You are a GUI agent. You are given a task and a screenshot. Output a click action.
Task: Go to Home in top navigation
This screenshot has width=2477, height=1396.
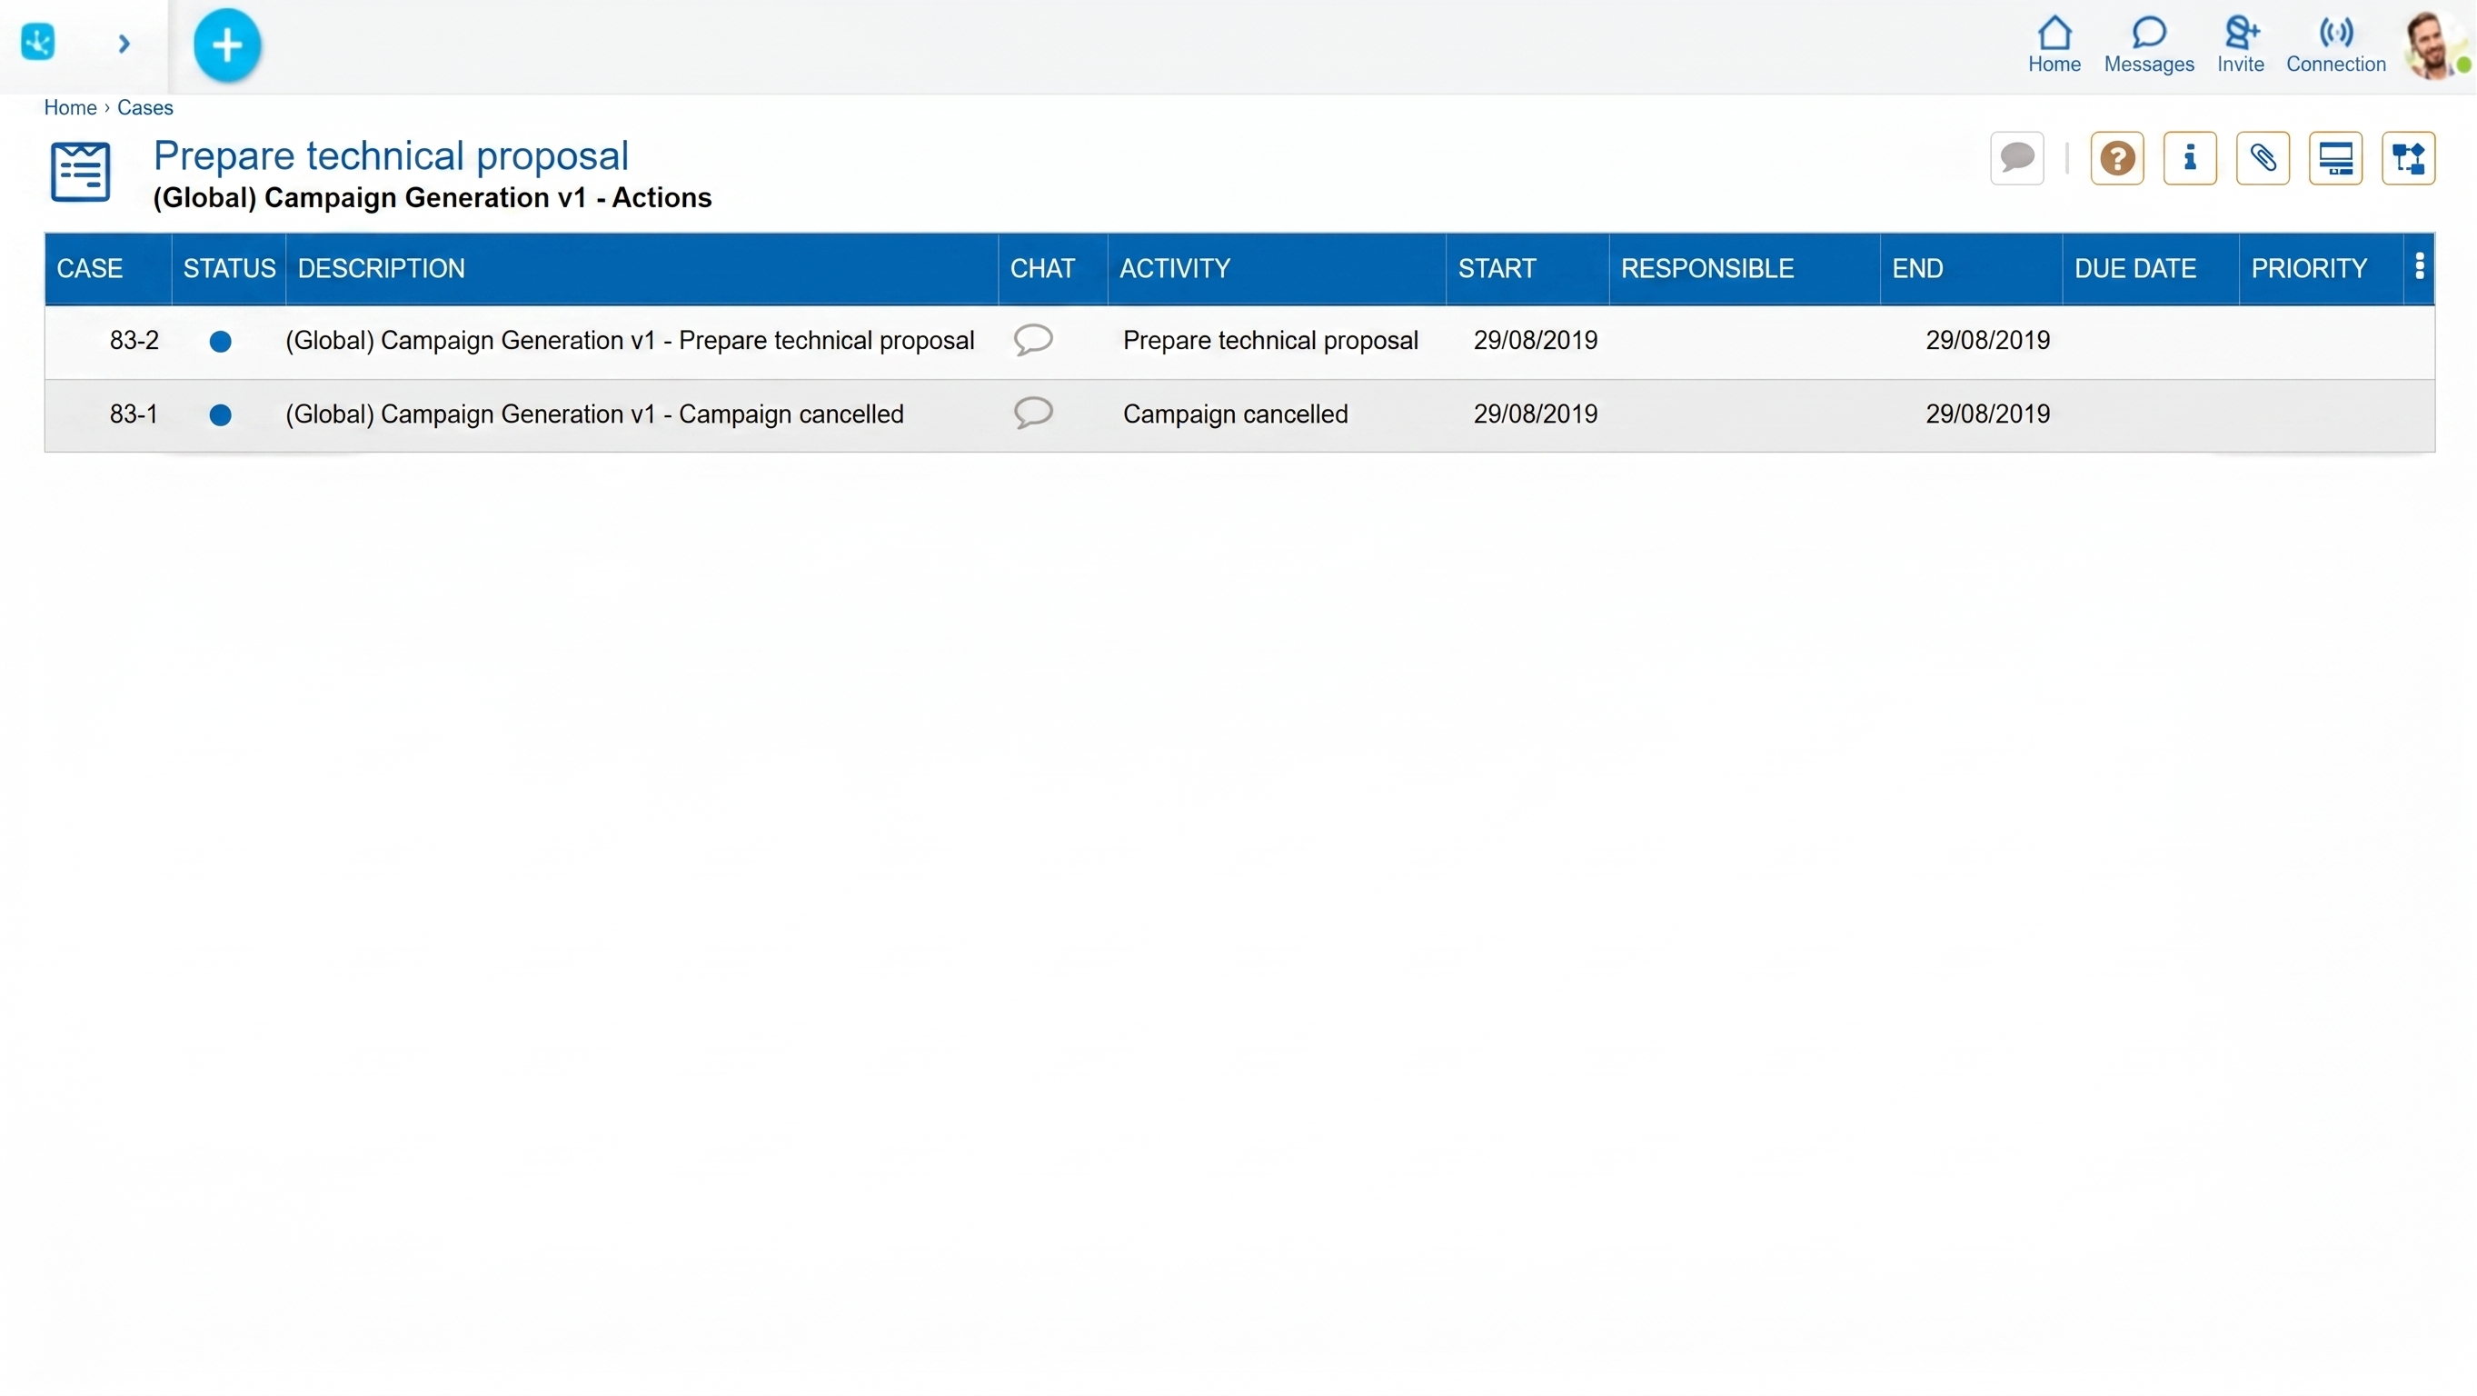tap(2054, 45)
